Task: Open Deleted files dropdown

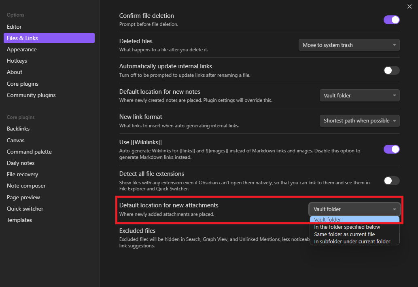Action: (x=349, y=45)
